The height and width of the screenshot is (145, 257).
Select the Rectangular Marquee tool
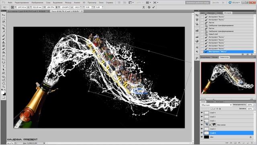click(x=4, y=19)
